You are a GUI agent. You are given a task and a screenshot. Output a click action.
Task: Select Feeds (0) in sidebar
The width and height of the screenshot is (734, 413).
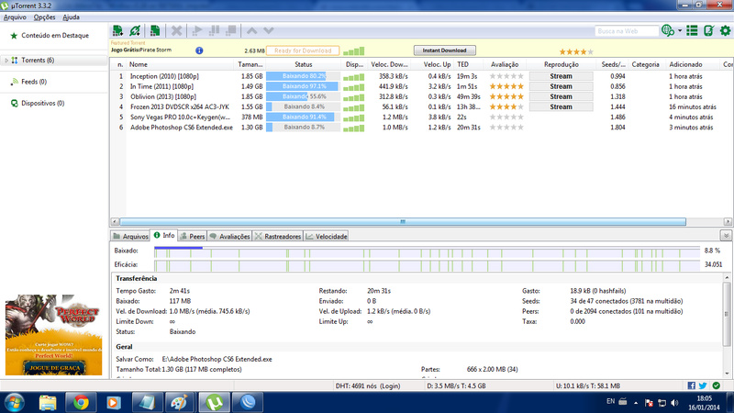pos(34,82)
